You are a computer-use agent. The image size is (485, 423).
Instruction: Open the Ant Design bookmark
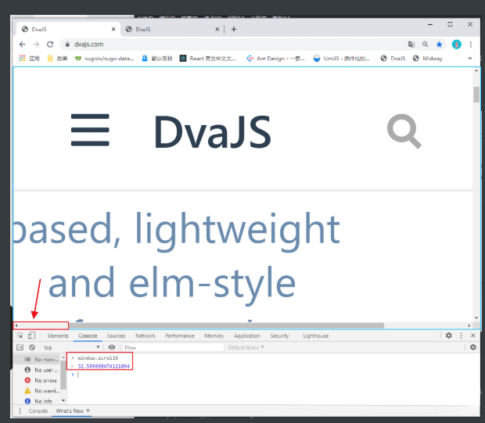pyautogui.click(x=275, y=58)
